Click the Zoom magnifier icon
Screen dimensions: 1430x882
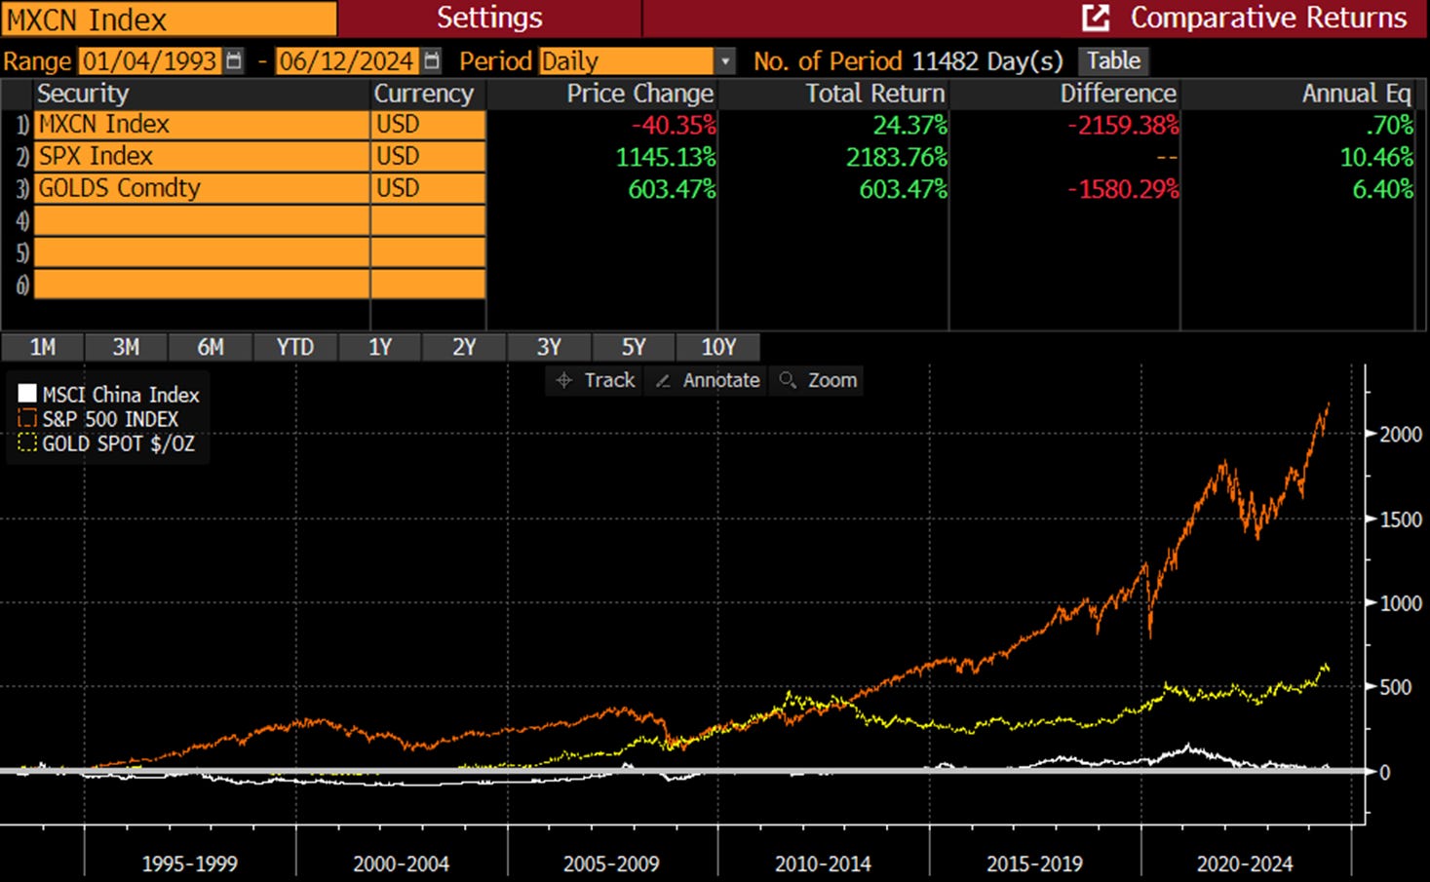pyautogui.click(x=788, y=380)
